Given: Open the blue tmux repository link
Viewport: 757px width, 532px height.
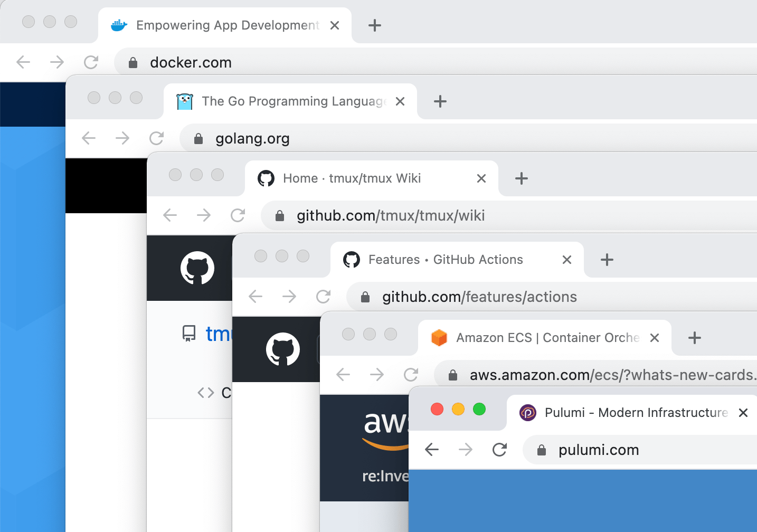Looking at the screenshot, I should pyautogui.click(x=219, y=334).
